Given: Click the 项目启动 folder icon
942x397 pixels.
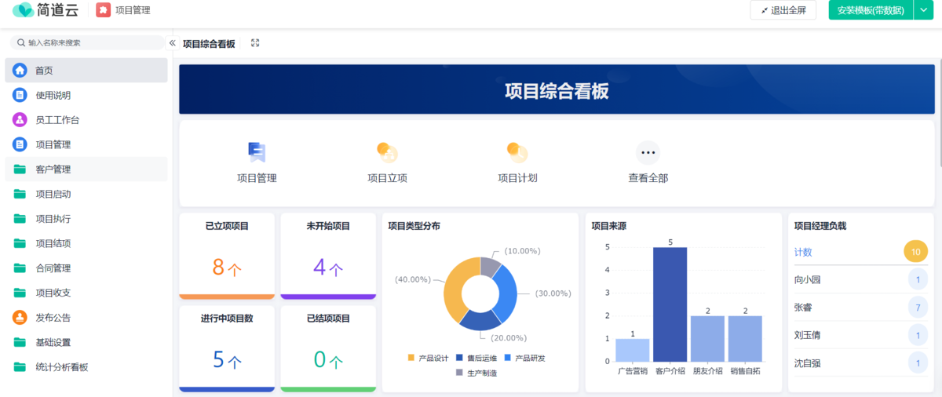Looking at the screenshot, I should (20, 194).
